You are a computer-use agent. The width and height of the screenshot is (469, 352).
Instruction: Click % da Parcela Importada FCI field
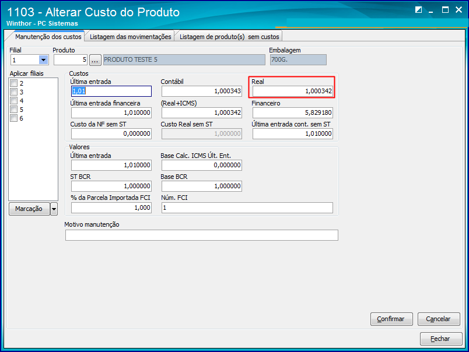[x=111, y=207]
